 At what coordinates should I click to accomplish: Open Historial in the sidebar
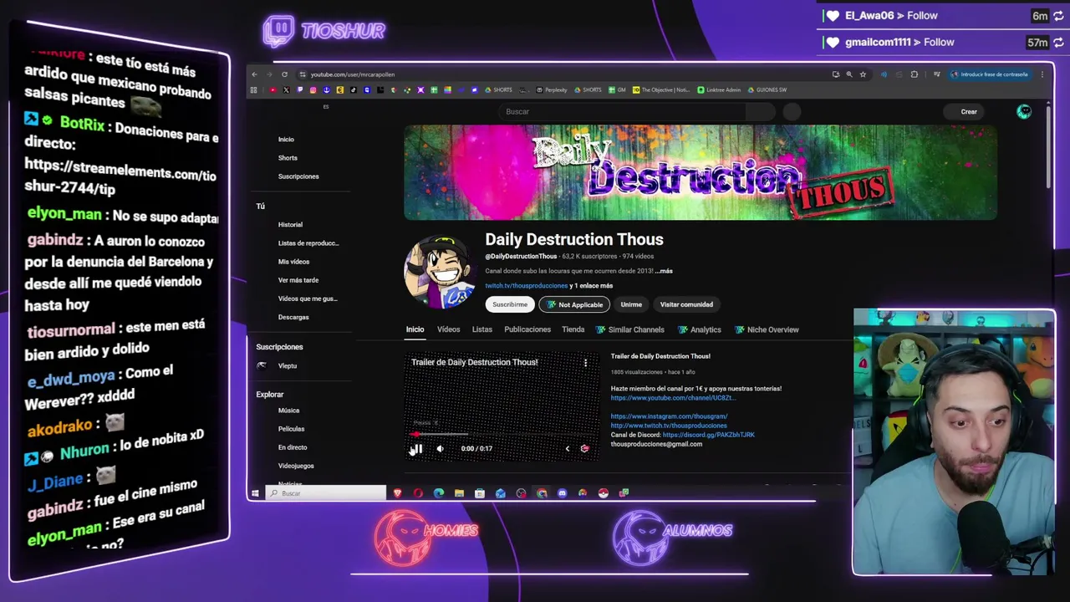point(290,225)
